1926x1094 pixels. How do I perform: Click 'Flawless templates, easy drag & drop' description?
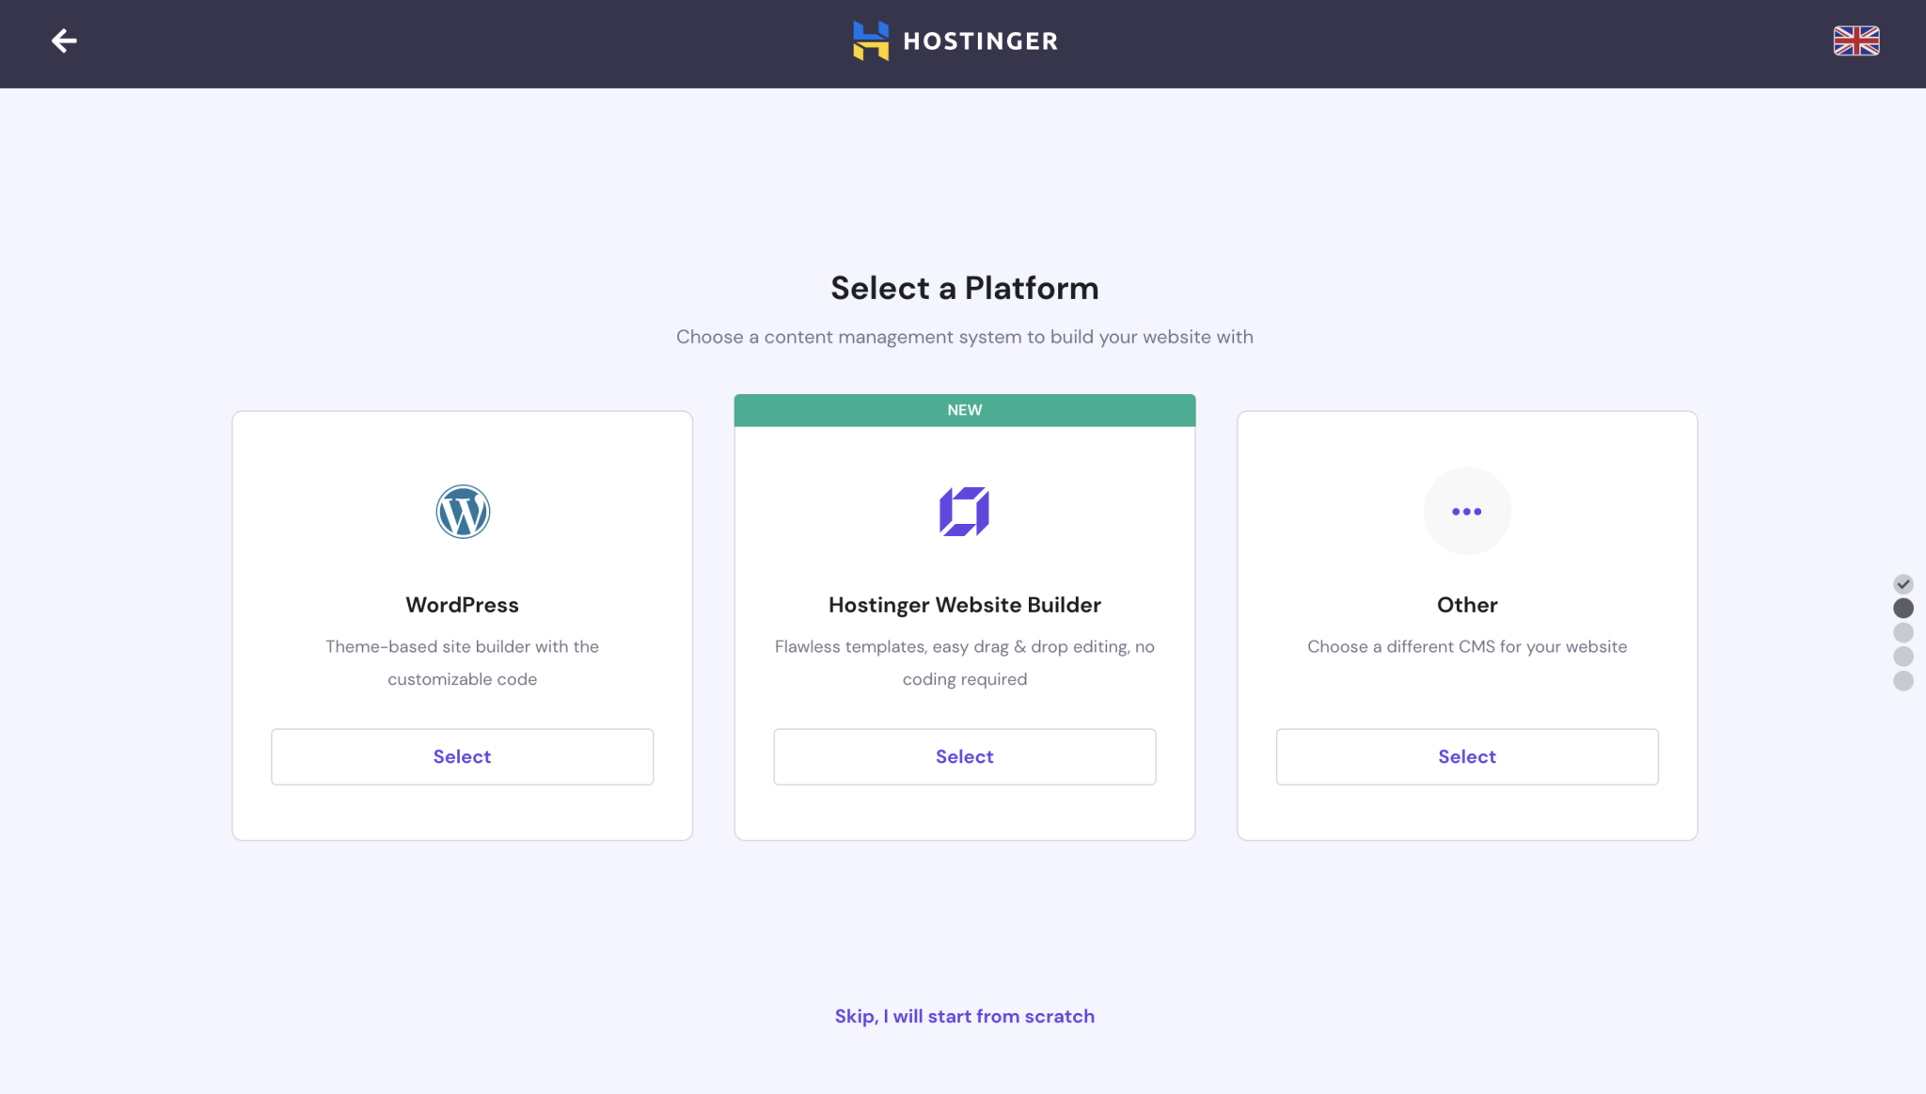965,662
